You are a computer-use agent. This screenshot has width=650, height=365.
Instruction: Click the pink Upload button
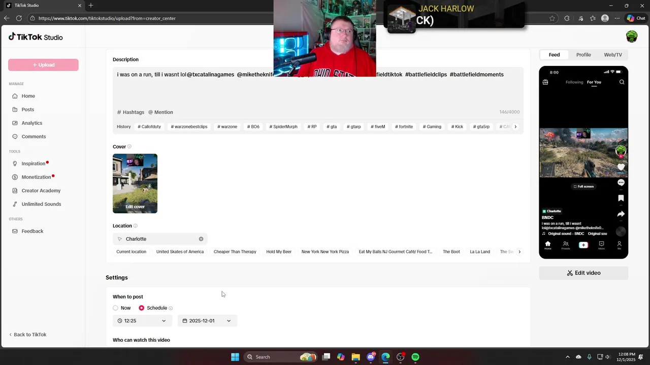tap(43, 65)
